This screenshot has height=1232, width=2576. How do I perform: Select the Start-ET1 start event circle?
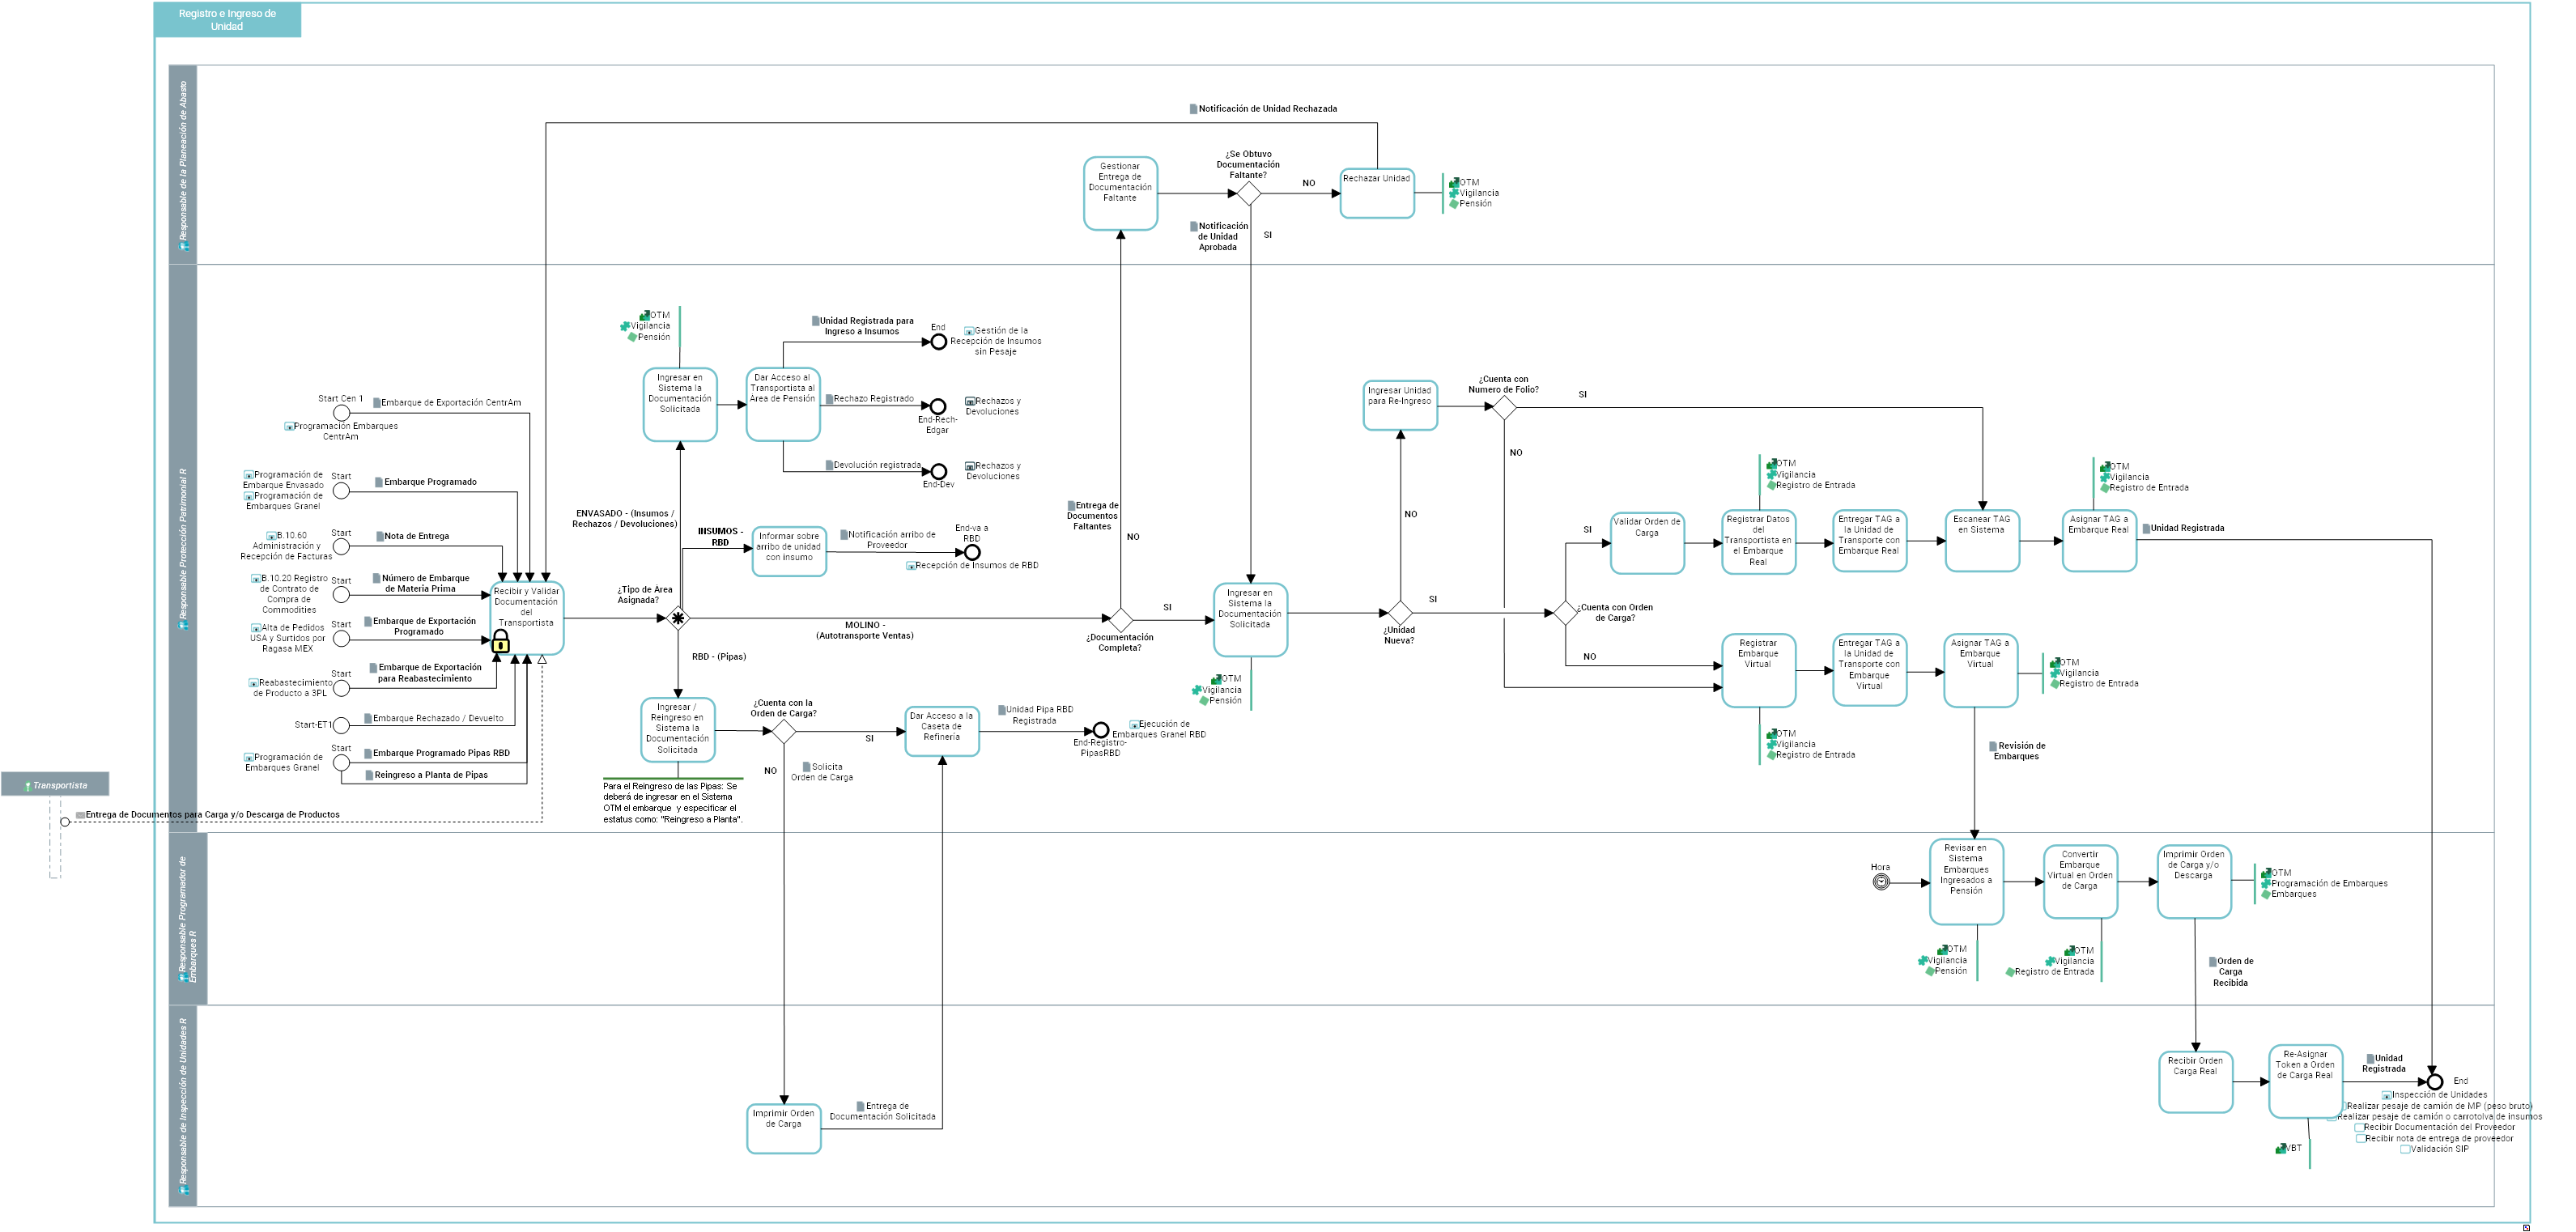[341, 725]
